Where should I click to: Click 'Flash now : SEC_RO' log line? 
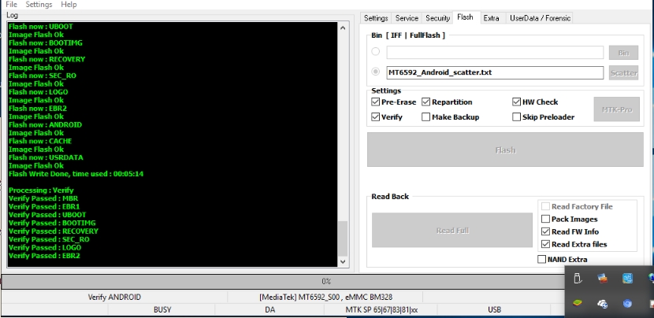tap(42, 76)
